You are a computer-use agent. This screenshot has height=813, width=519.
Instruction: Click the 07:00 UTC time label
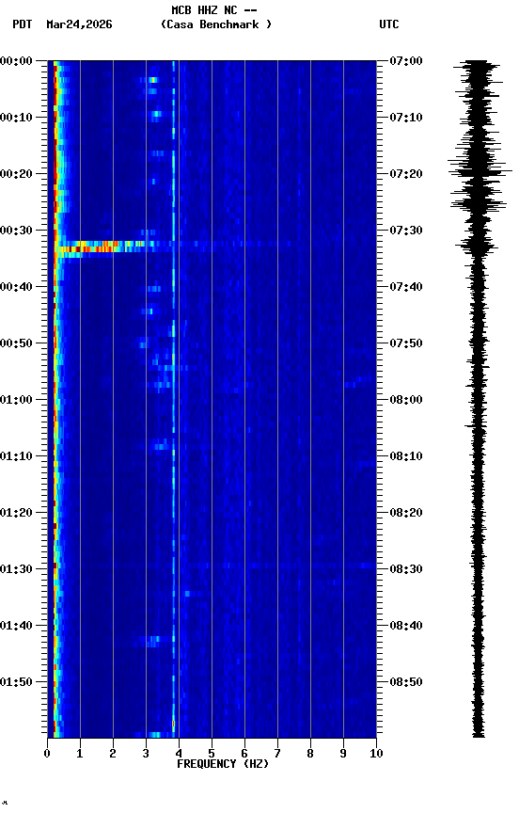[x=406, y=61]
